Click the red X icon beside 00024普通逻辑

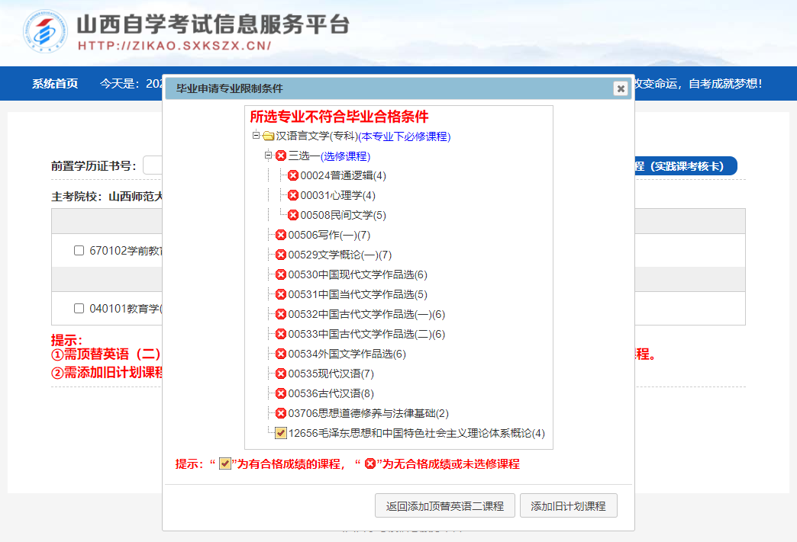pyautogui.click(x=293, y=175)
